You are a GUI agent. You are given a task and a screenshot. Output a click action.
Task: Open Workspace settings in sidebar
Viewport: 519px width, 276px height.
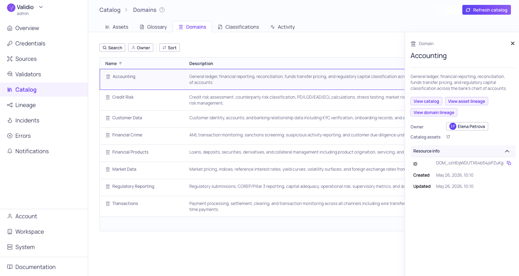coord(44,232)
